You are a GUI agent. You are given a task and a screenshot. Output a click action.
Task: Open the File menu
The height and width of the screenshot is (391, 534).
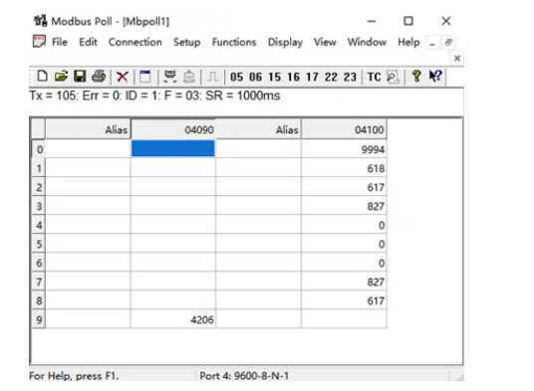tap(60, 42)
